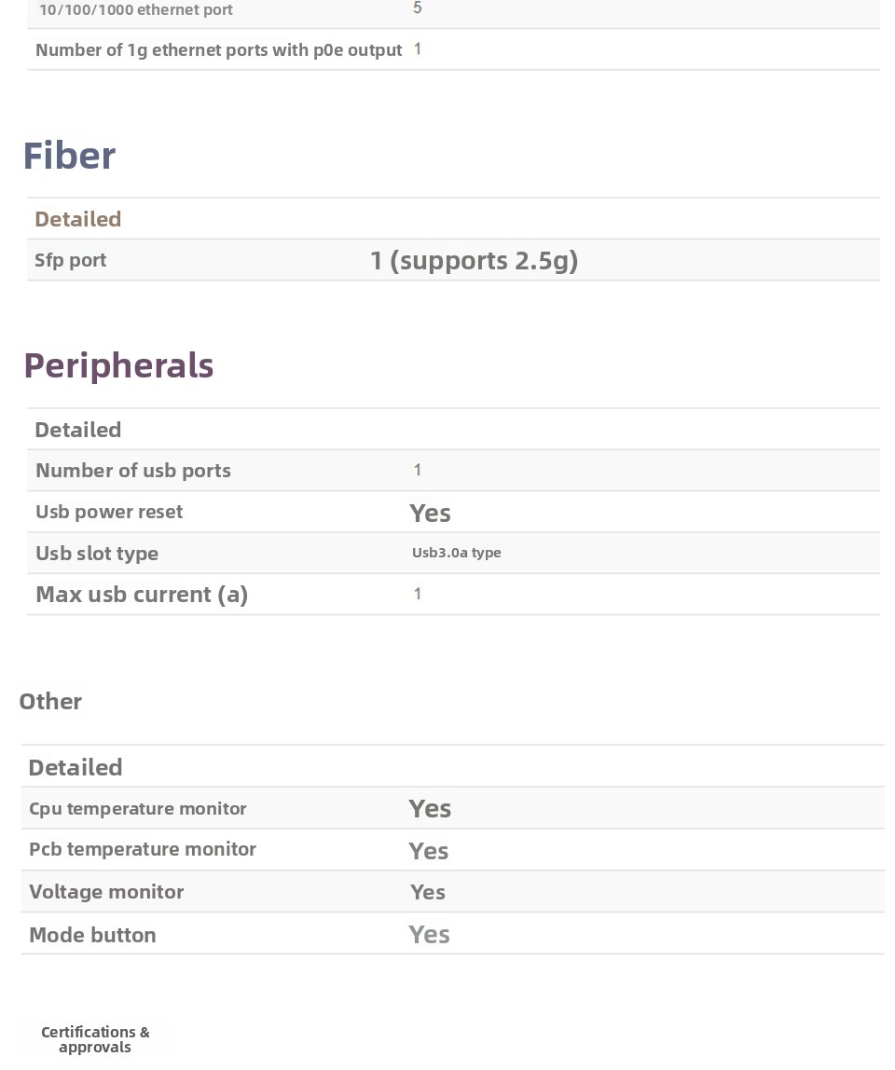Select the Peripherals section heading
This screenshot has width=895, height=1070.
(x=118, y=365)
